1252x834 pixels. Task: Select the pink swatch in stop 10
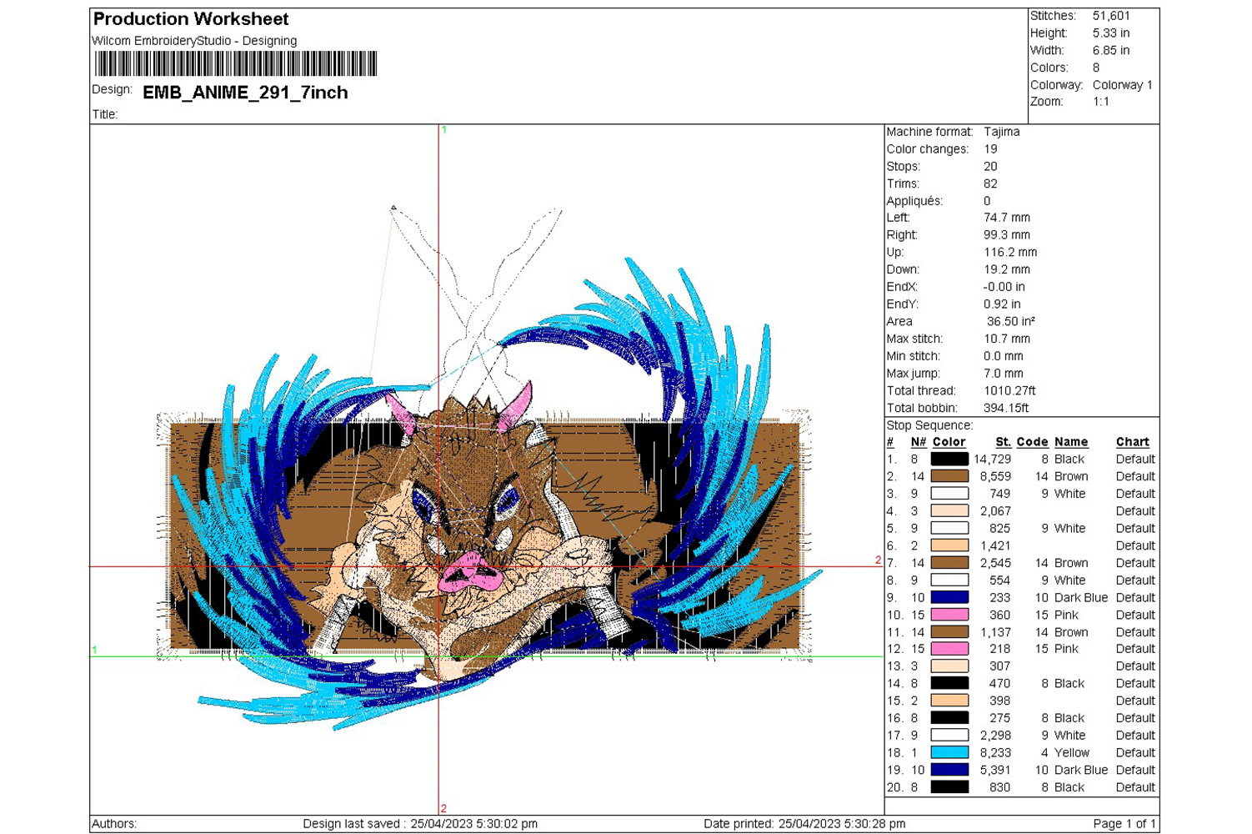point(949,615)
